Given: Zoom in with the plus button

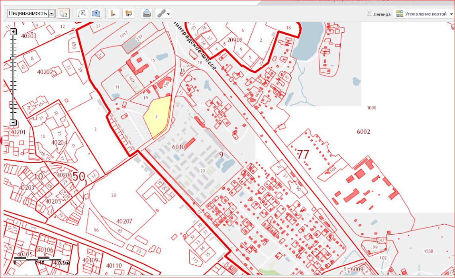Looking at the screenshot, I should [13, 31].
